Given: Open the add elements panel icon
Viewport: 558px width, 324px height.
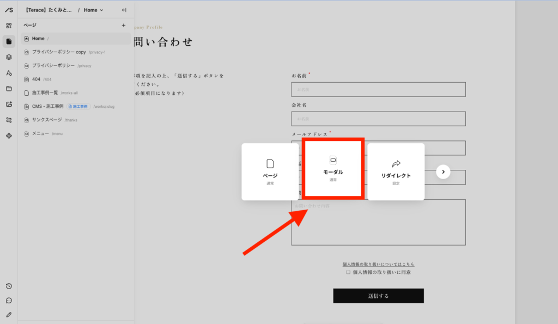Looking at the screenshot, I should point(9,26).
